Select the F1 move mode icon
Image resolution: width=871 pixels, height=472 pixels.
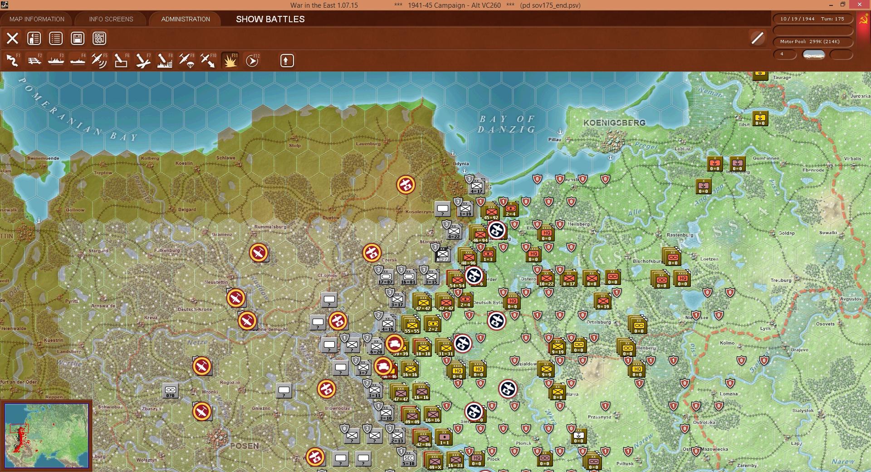click(x=13, y=60)
